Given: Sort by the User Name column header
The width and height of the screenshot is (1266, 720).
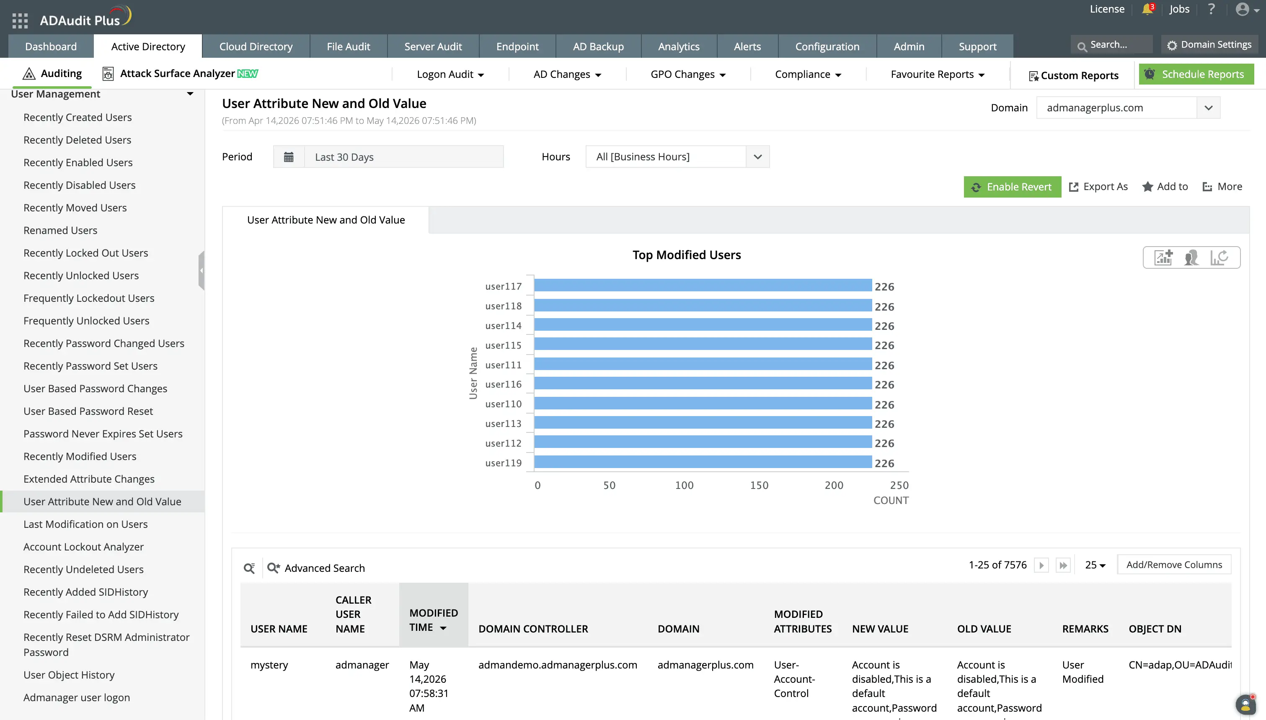Looking at the screenshot, I should pyautogui.click(x=279, y=629).
